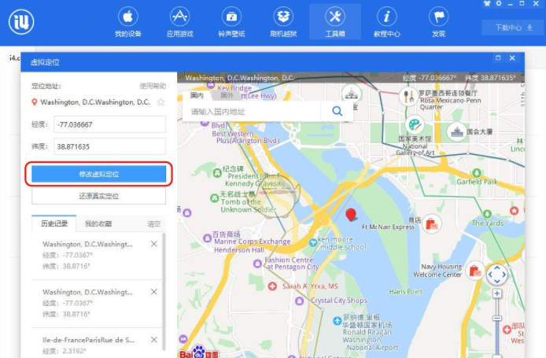Open the 工具箱 toolbox section
546x358 pixels.
click(335, 22)
